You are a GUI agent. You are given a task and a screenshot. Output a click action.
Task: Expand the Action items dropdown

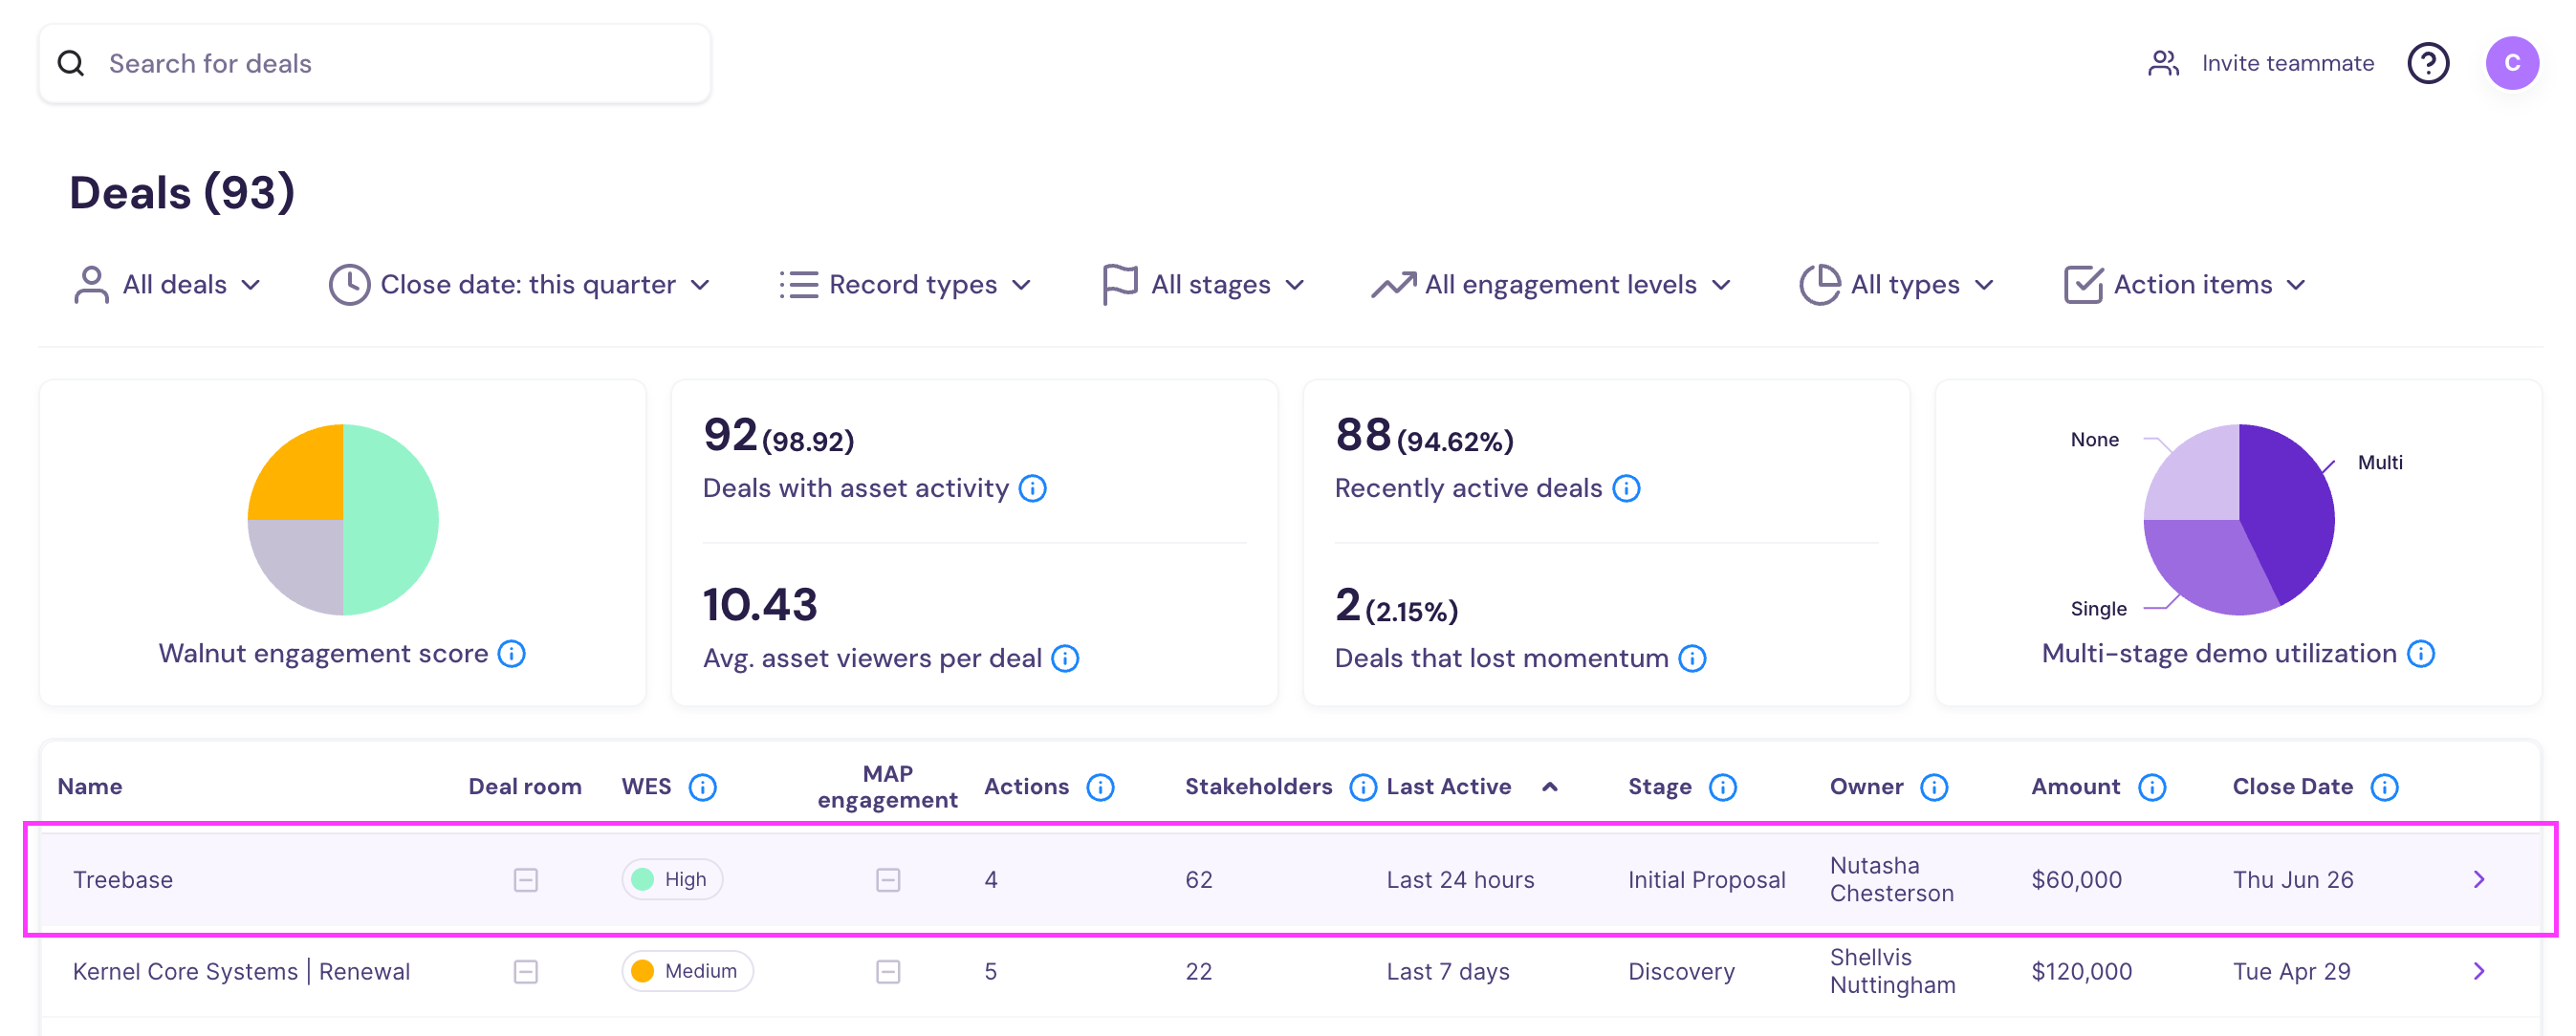(2185, 285)
